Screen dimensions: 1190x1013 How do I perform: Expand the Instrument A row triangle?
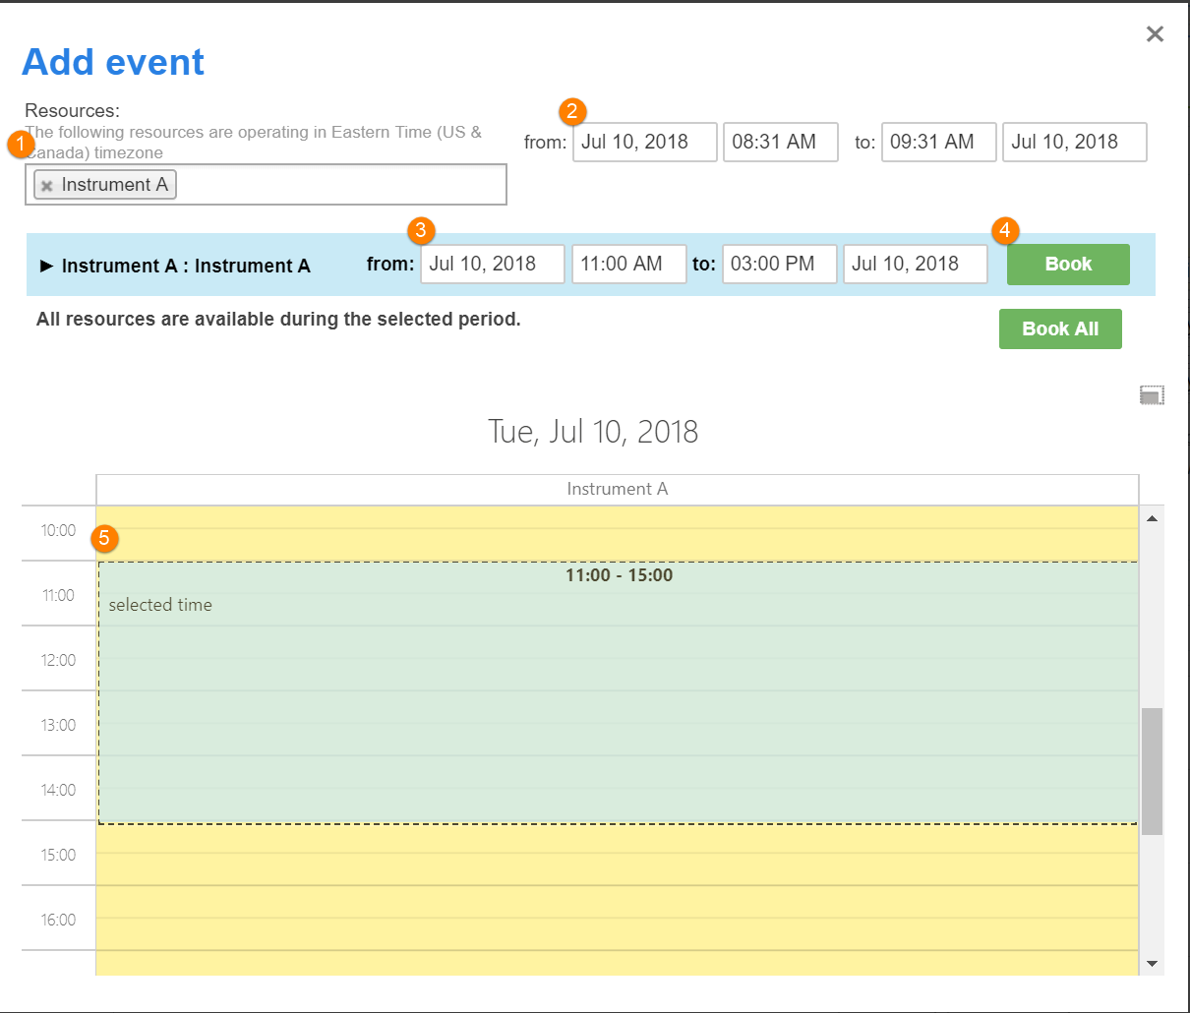pos(46,266)
